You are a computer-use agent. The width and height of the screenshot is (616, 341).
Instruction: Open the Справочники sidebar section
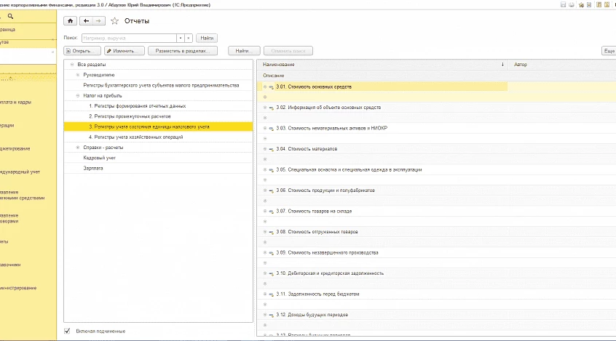(11, 265)
